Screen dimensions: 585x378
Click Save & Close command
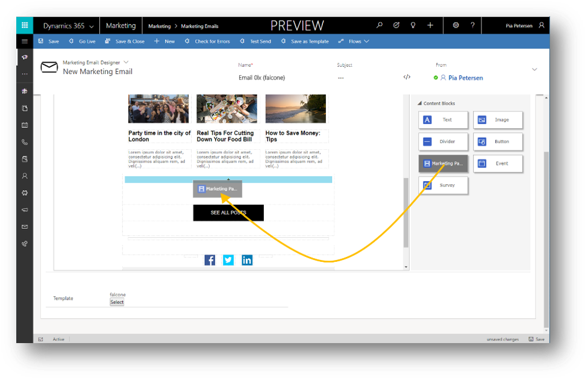(x=125, y=42)
